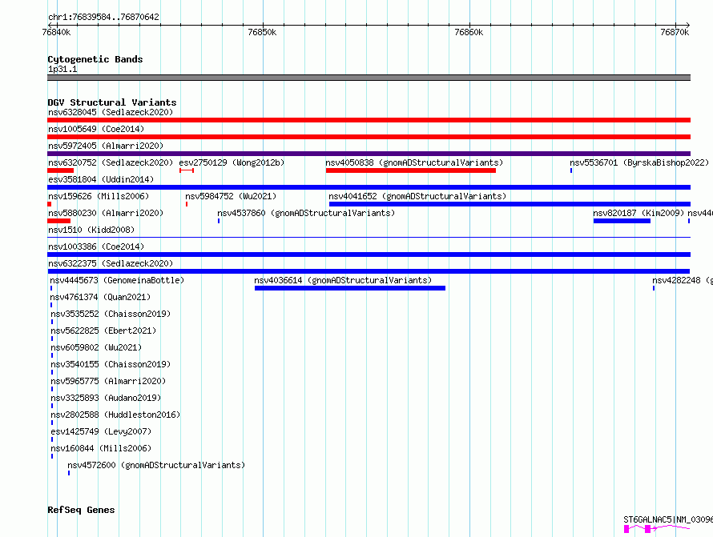The width and height of the screenshot is (713, 537).
Task: Click the nsv1003386 (Coe2014) label
Action: click(x=96, y=246)
